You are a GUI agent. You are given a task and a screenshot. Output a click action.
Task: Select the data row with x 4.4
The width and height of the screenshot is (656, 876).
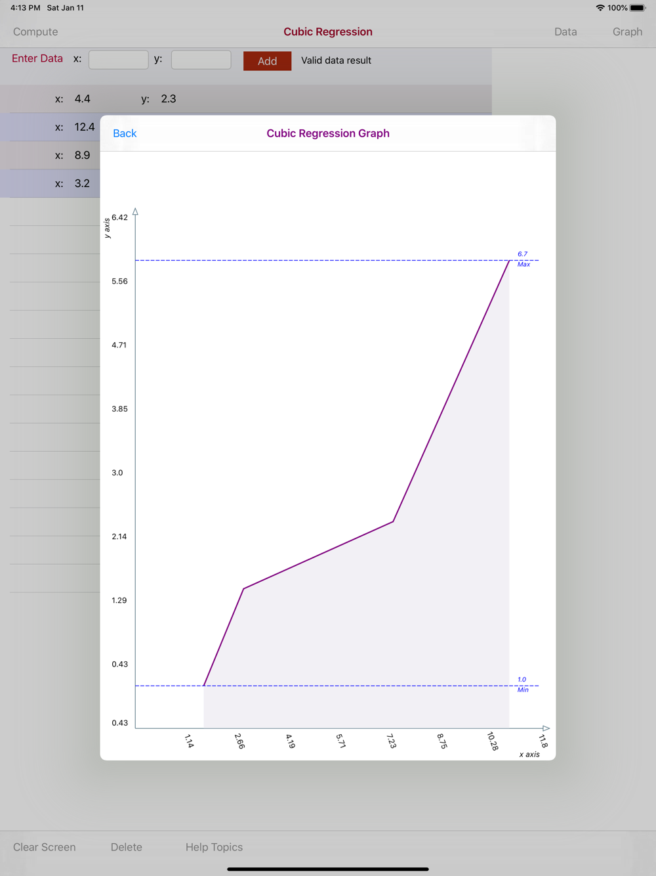pos(246,99)
